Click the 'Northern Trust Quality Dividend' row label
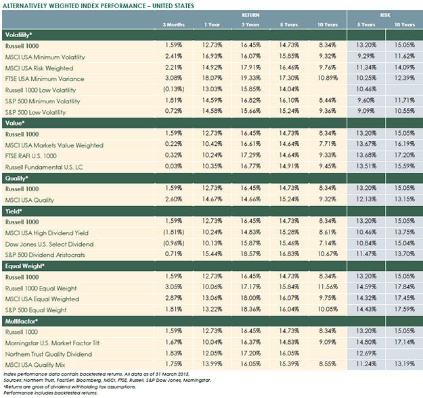423x398 pixels. (x=49, y=354)
